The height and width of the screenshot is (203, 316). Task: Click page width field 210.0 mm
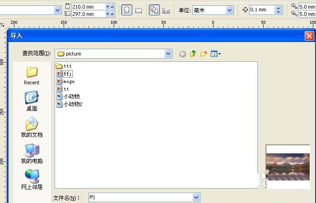[x=88, y=7]
